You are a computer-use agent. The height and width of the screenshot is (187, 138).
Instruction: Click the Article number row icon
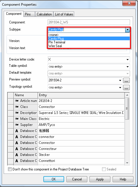point(17,101)
